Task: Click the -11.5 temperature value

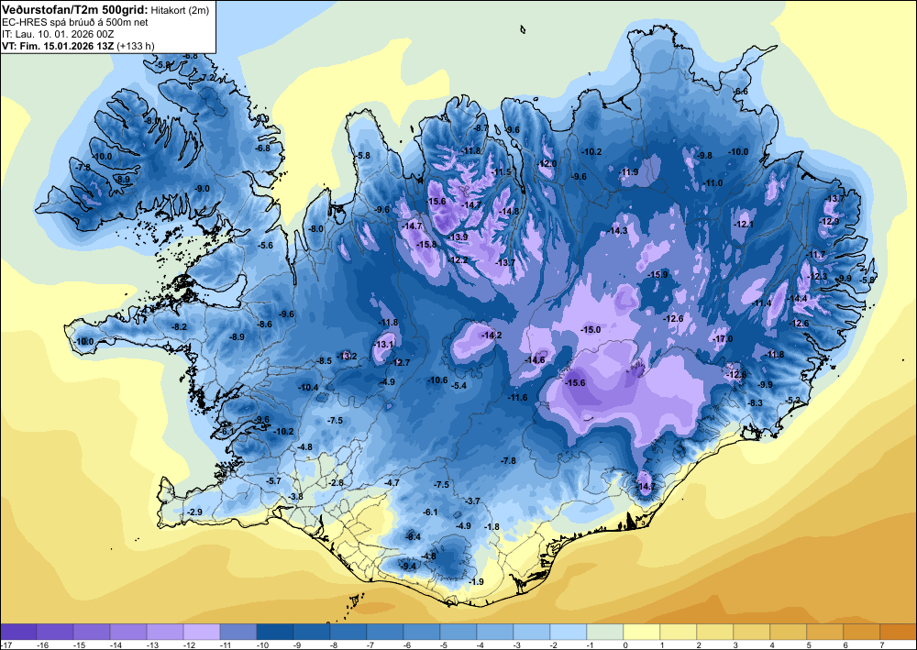Action: (502, 171)
